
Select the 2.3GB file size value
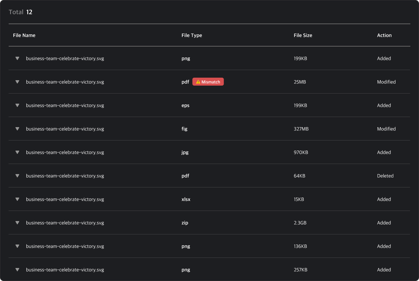(x=300, y=222)
